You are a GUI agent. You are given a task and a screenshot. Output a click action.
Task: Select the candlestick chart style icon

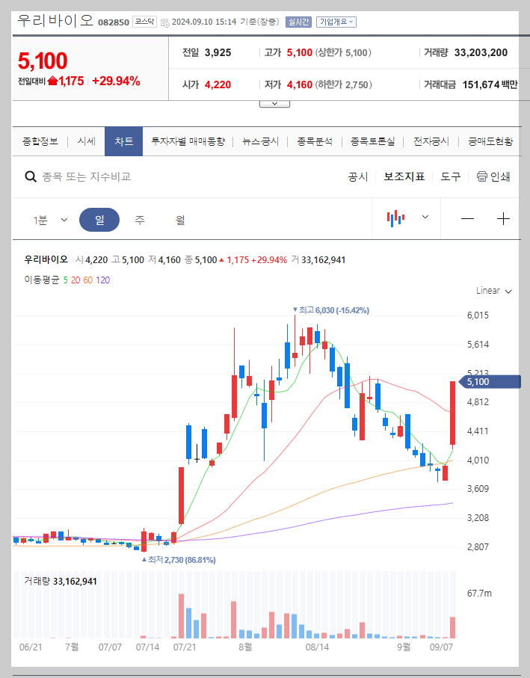(396, 218)
